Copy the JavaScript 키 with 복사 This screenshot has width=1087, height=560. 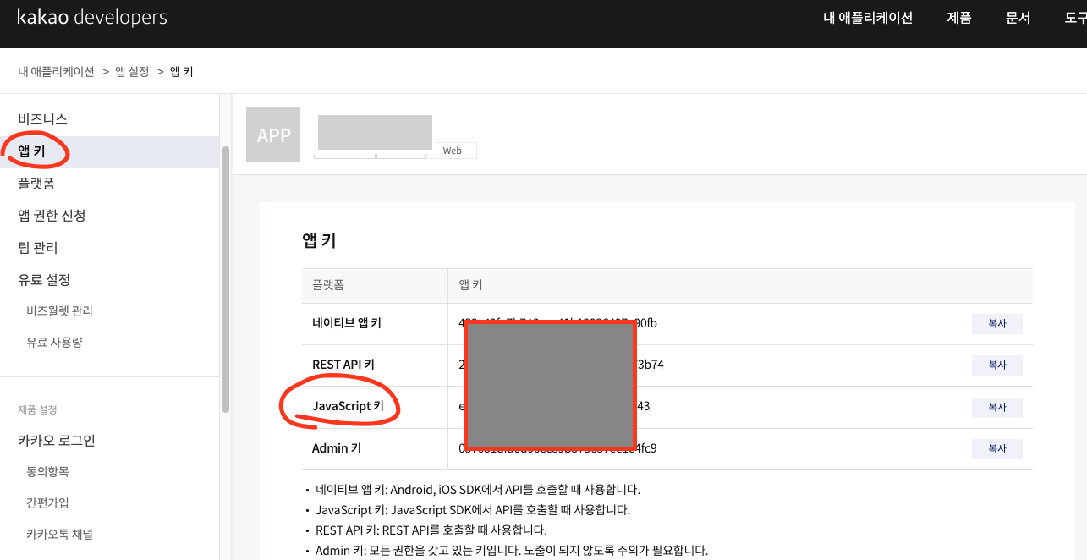(997, 407)
